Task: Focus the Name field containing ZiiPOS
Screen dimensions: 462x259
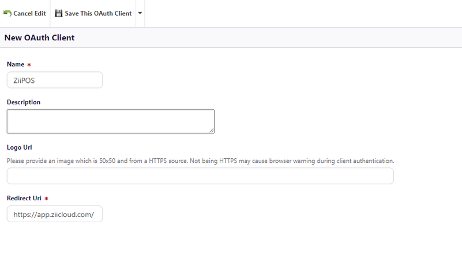Action: pos(55,80)
